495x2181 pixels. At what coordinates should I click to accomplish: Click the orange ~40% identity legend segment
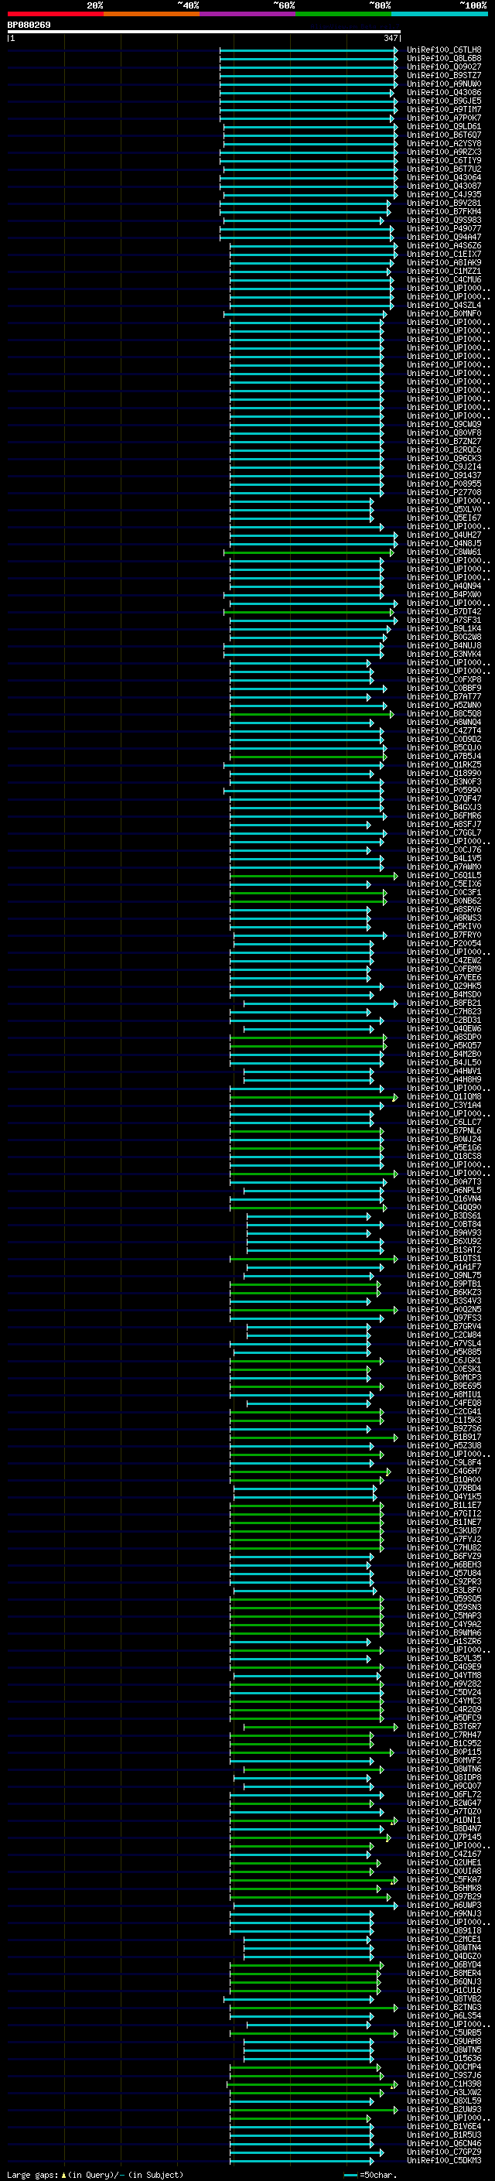click(x=152, y=14)
